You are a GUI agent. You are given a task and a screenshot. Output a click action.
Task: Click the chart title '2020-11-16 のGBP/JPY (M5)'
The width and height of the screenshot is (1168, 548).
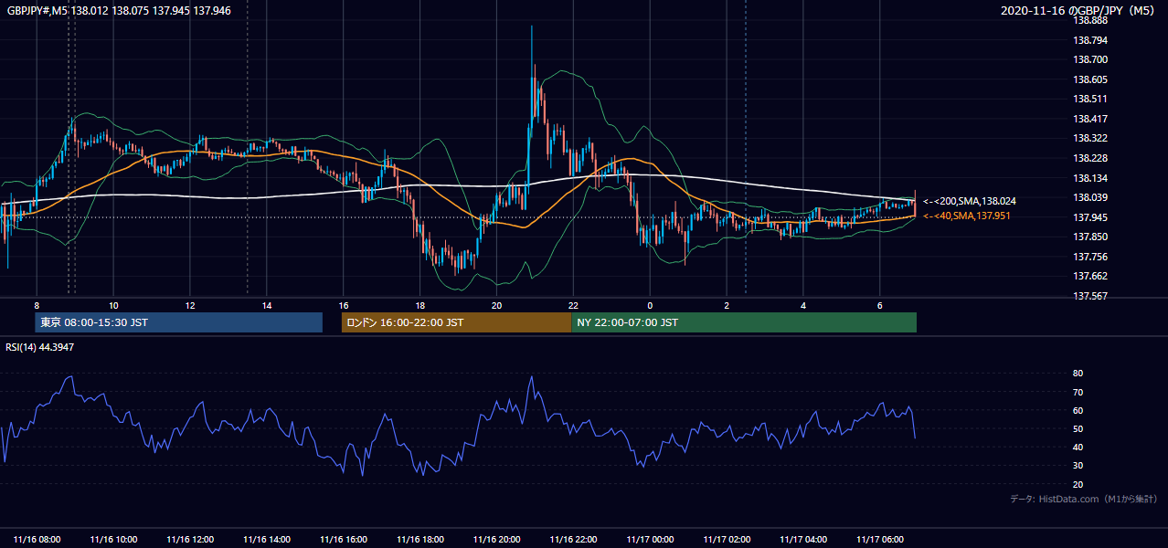click(1078, 10)
